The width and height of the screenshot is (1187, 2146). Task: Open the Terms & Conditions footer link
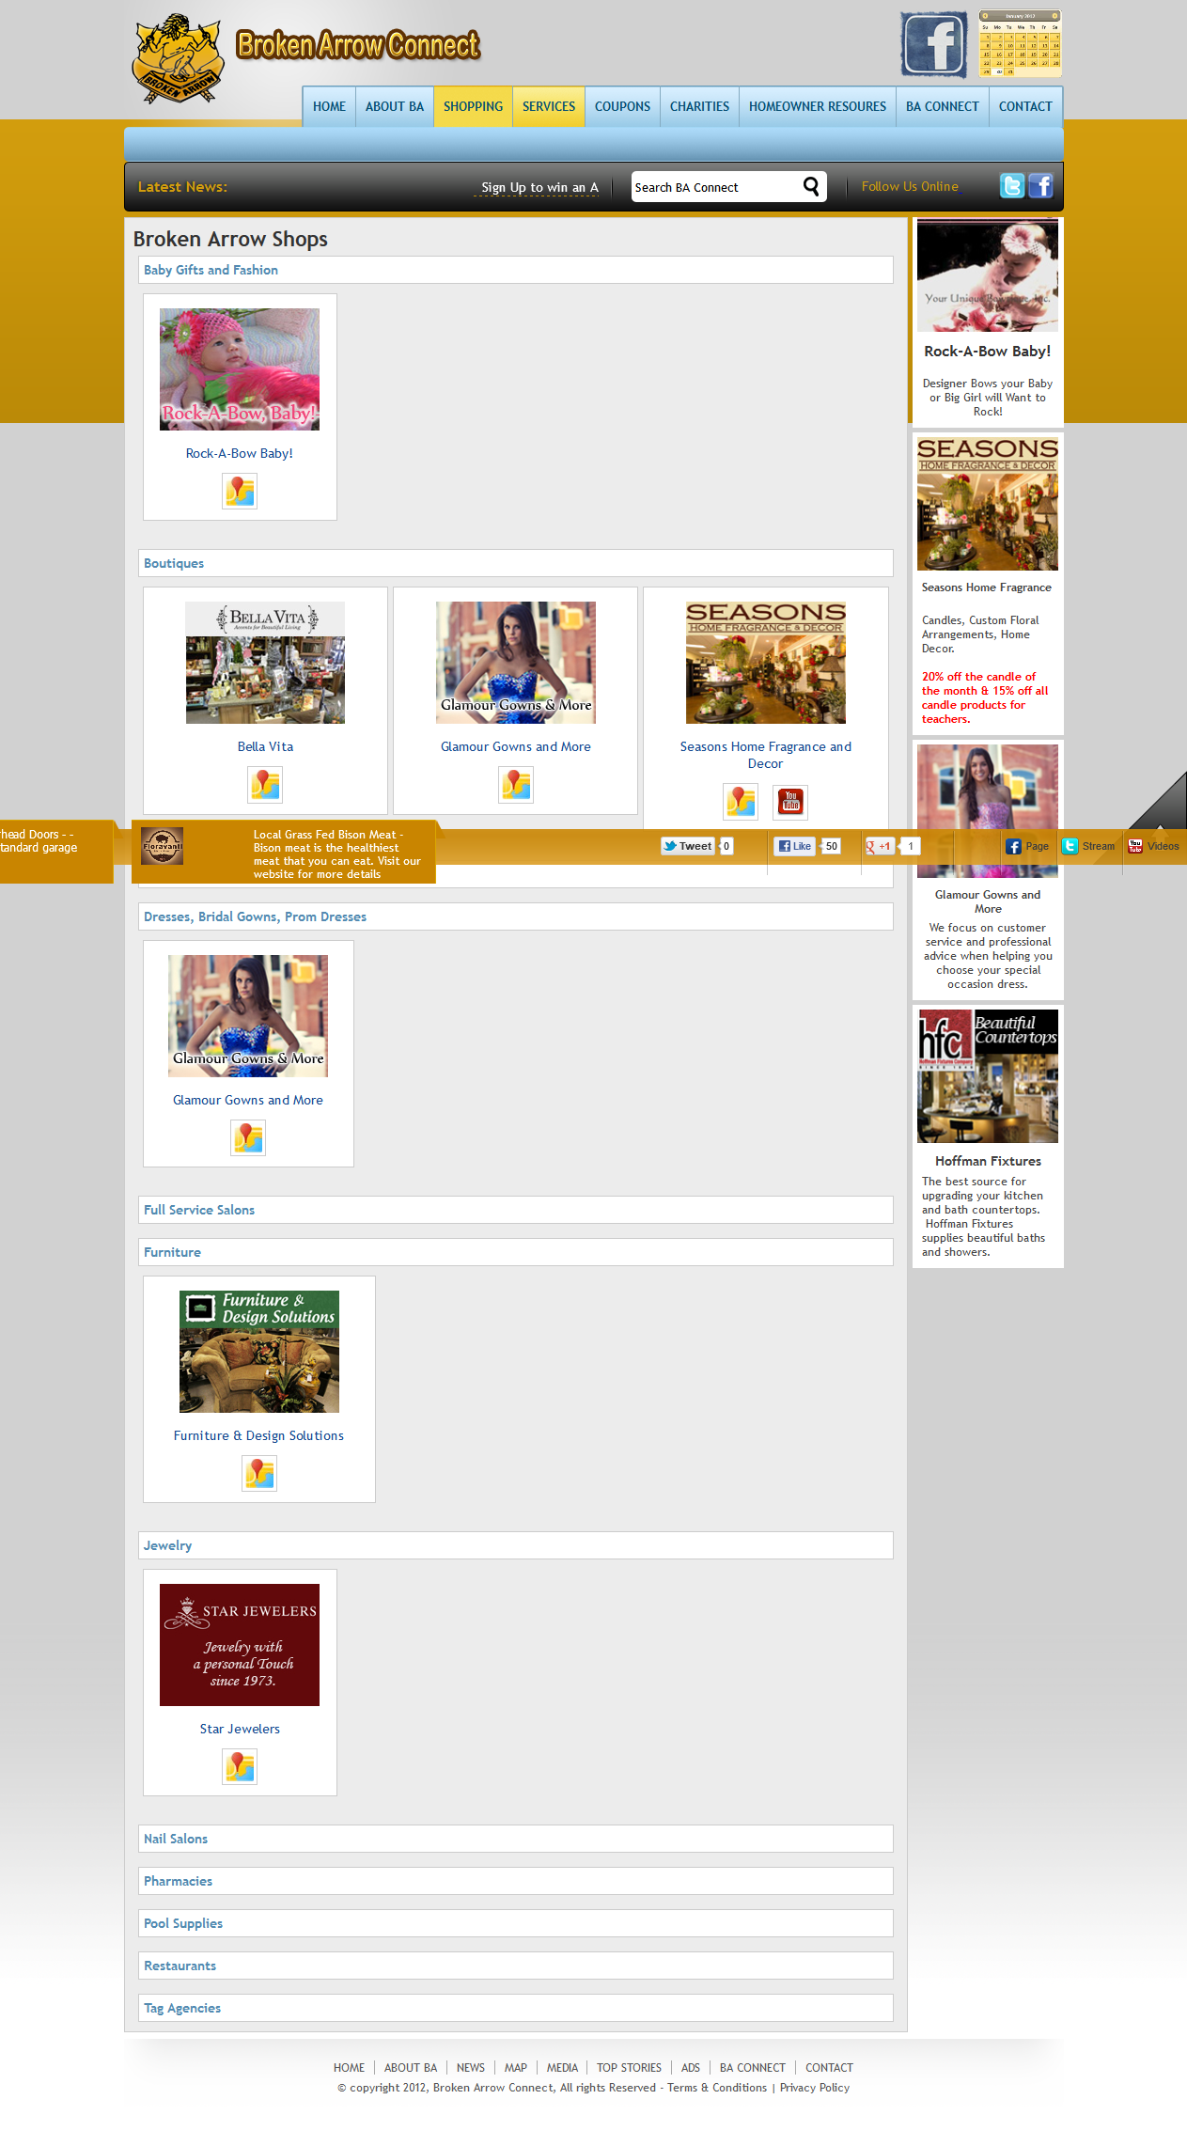click(717, 2088)
